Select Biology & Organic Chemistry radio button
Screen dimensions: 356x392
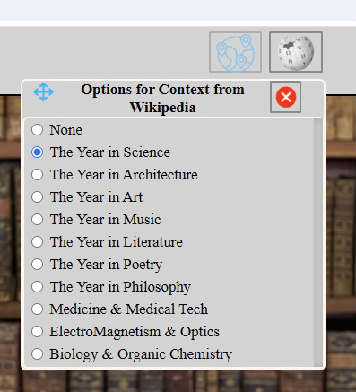coord(38,354)
